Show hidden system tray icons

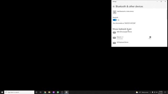[150, 92]
